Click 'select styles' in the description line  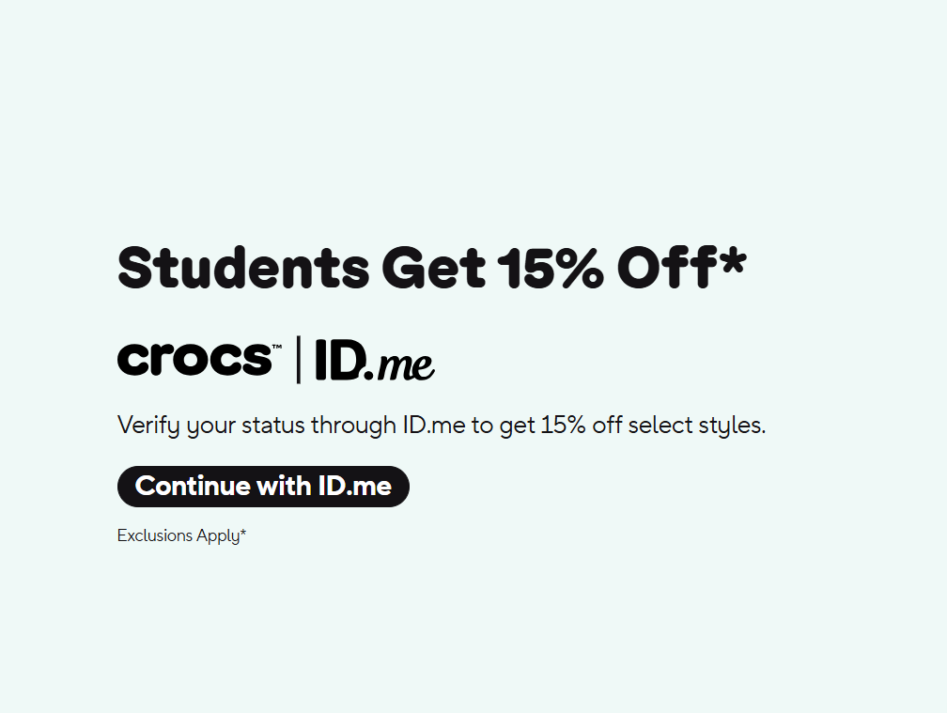click(696, 426)
